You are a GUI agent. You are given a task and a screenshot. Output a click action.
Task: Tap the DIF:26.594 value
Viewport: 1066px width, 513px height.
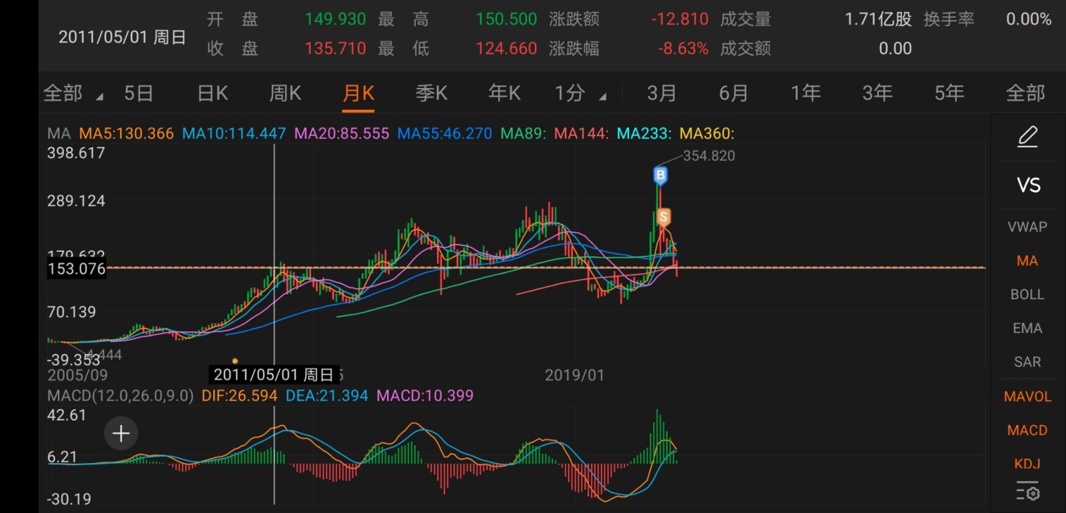coord(239,396)
